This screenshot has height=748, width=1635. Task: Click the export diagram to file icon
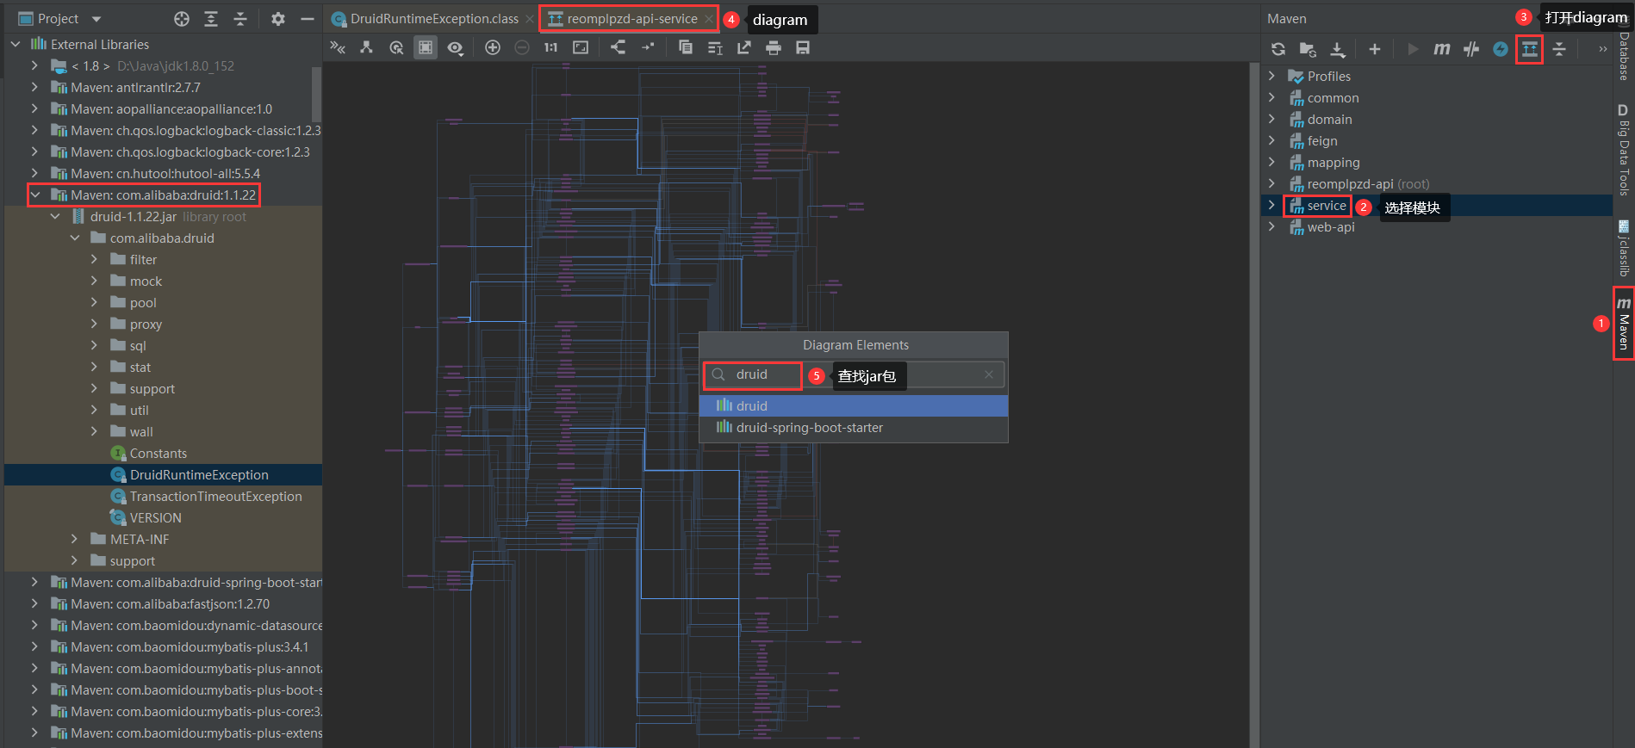744,47
